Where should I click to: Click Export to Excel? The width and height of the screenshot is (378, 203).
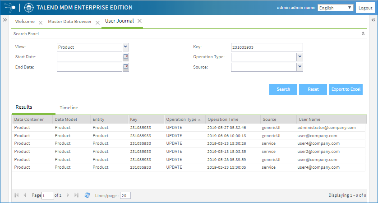coord(346,89)
